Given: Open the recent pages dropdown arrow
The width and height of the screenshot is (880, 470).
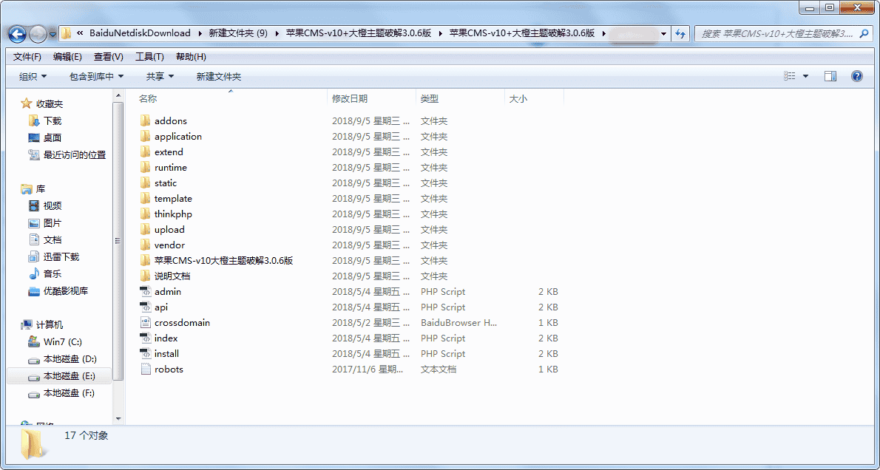Looking at the screenshot, I should click(53, 34).
